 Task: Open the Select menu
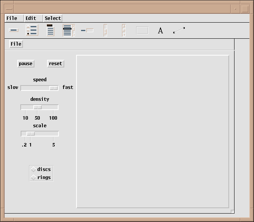pos(53,18)
